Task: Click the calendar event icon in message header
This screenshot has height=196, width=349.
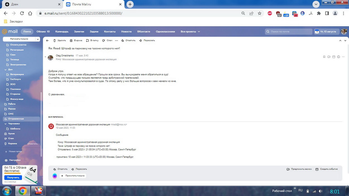Action: [x=334, y=57]
